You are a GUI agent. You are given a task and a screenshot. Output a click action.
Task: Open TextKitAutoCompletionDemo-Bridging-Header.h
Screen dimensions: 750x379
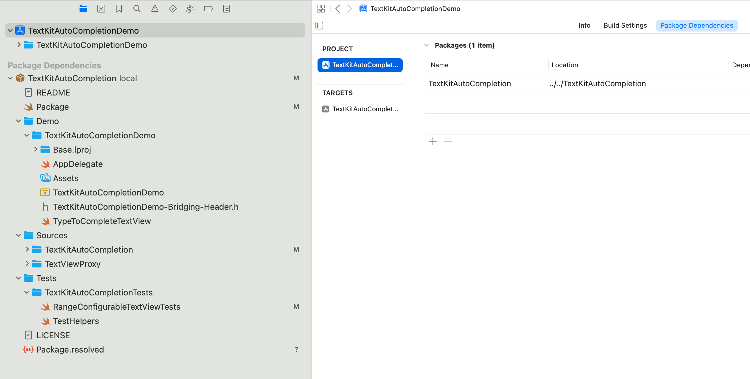tap(146, 207)
